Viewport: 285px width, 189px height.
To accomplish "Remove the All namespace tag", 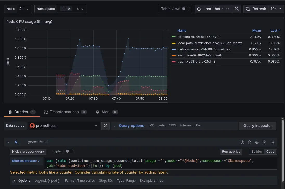I will [69, 9].
